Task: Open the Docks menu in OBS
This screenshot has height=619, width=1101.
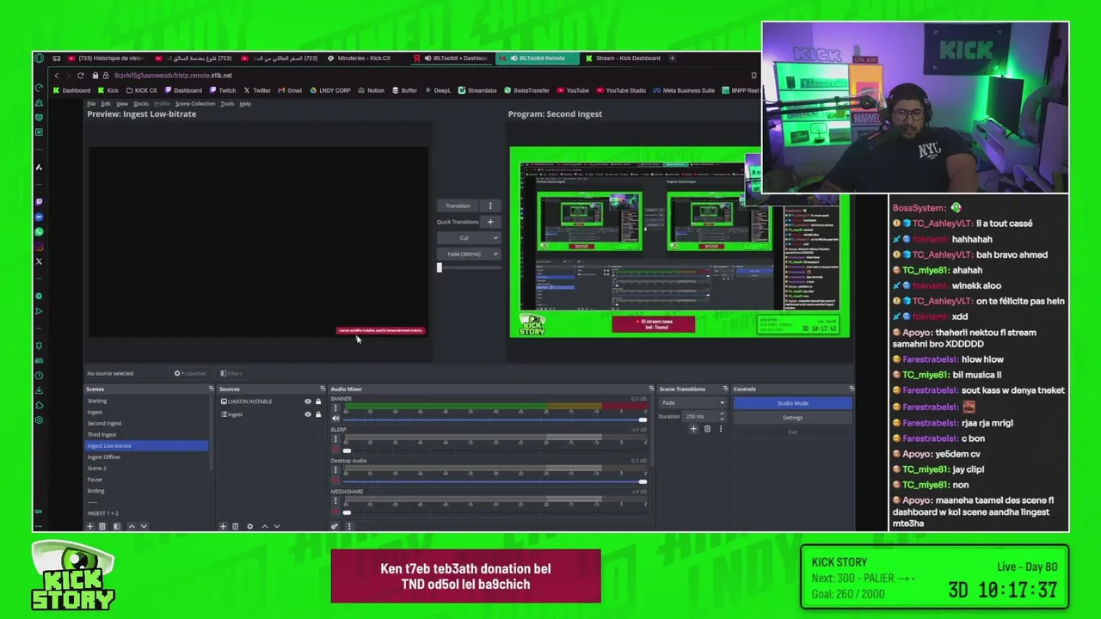Action: [x=141, y=104]
